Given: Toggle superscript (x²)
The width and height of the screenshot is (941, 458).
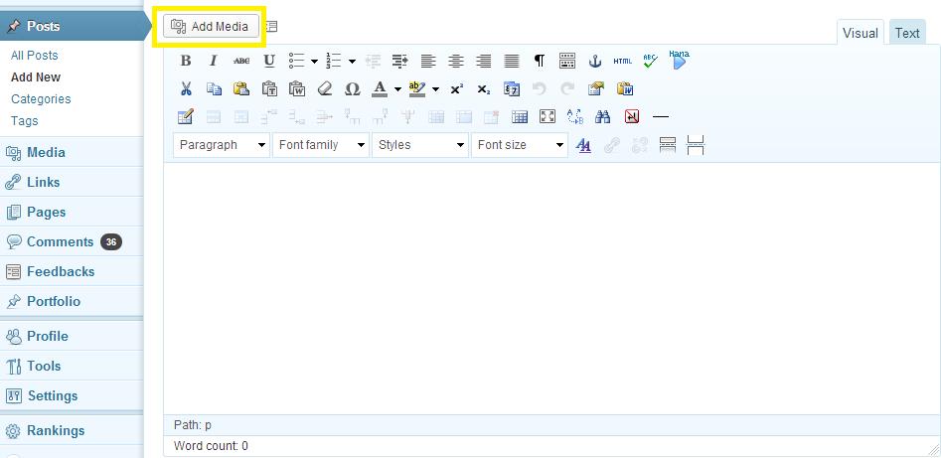Looking at the screenshot, I should point(457,88).
